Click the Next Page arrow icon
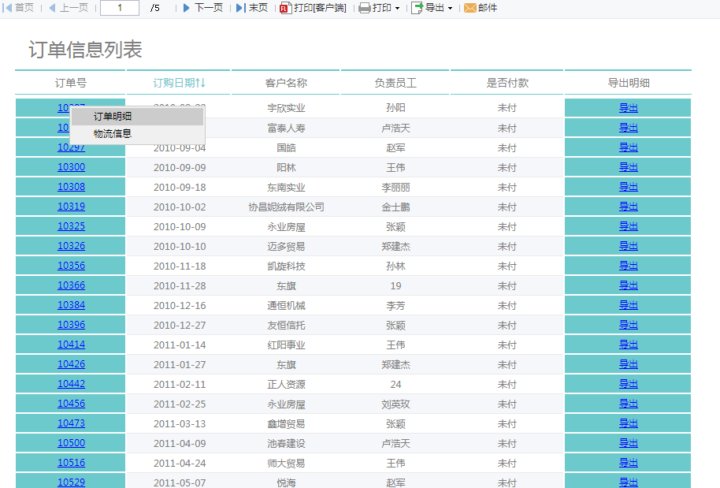The image size is (720, 488). click(186, 8)
